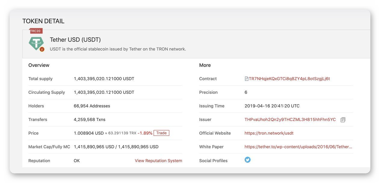Click the Precision value 6

(246, 92)
